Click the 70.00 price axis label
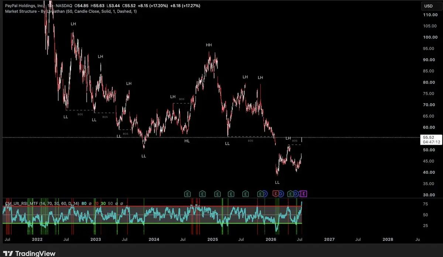Screen dimensions: 443x257 point(430,105)
